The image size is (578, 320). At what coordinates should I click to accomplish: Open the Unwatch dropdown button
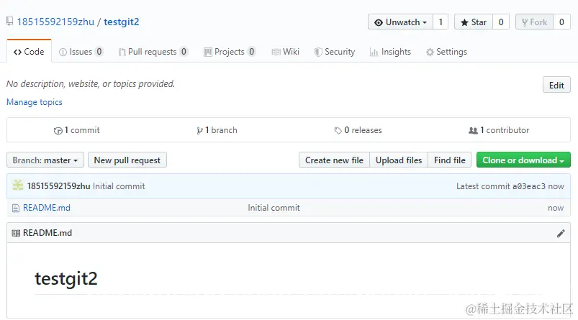401,22
